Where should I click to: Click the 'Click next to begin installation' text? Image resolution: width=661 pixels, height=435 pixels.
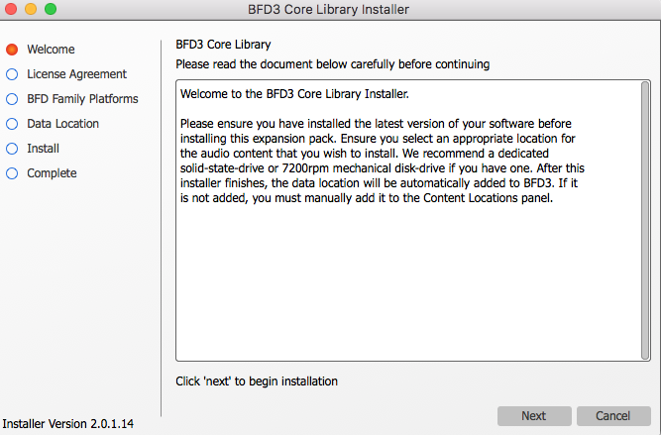257,381
